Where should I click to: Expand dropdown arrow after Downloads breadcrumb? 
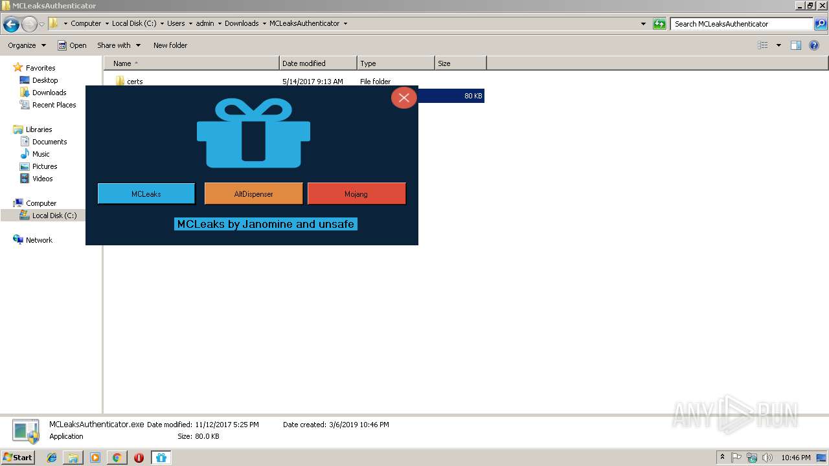click(x=264, y=23)
